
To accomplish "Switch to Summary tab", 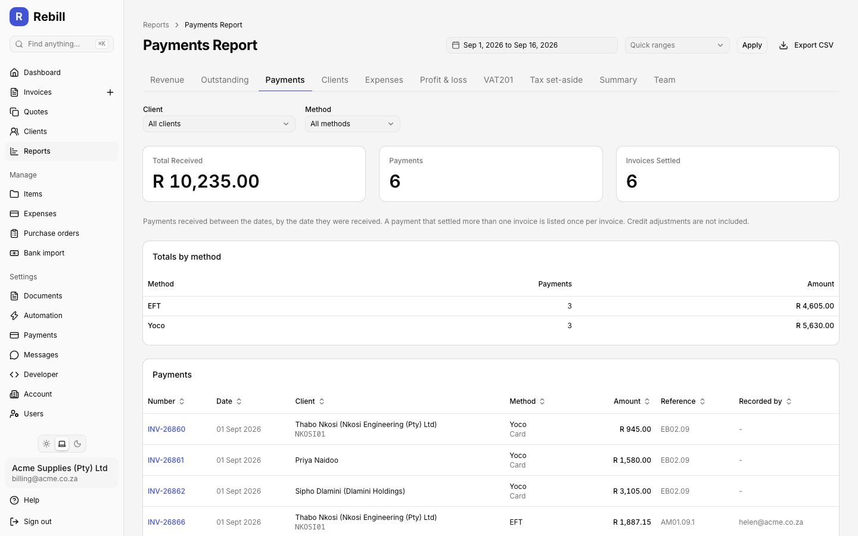I will [x=618, y=80].
